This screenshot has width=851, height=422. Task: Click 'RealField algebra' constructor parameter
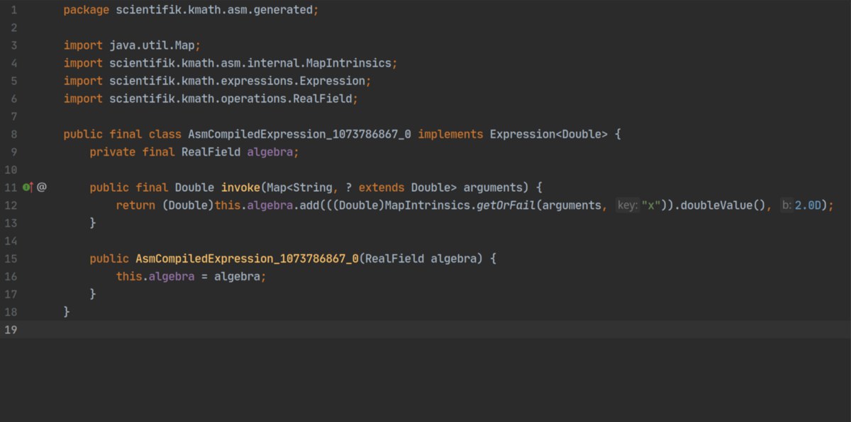[423, 258]
